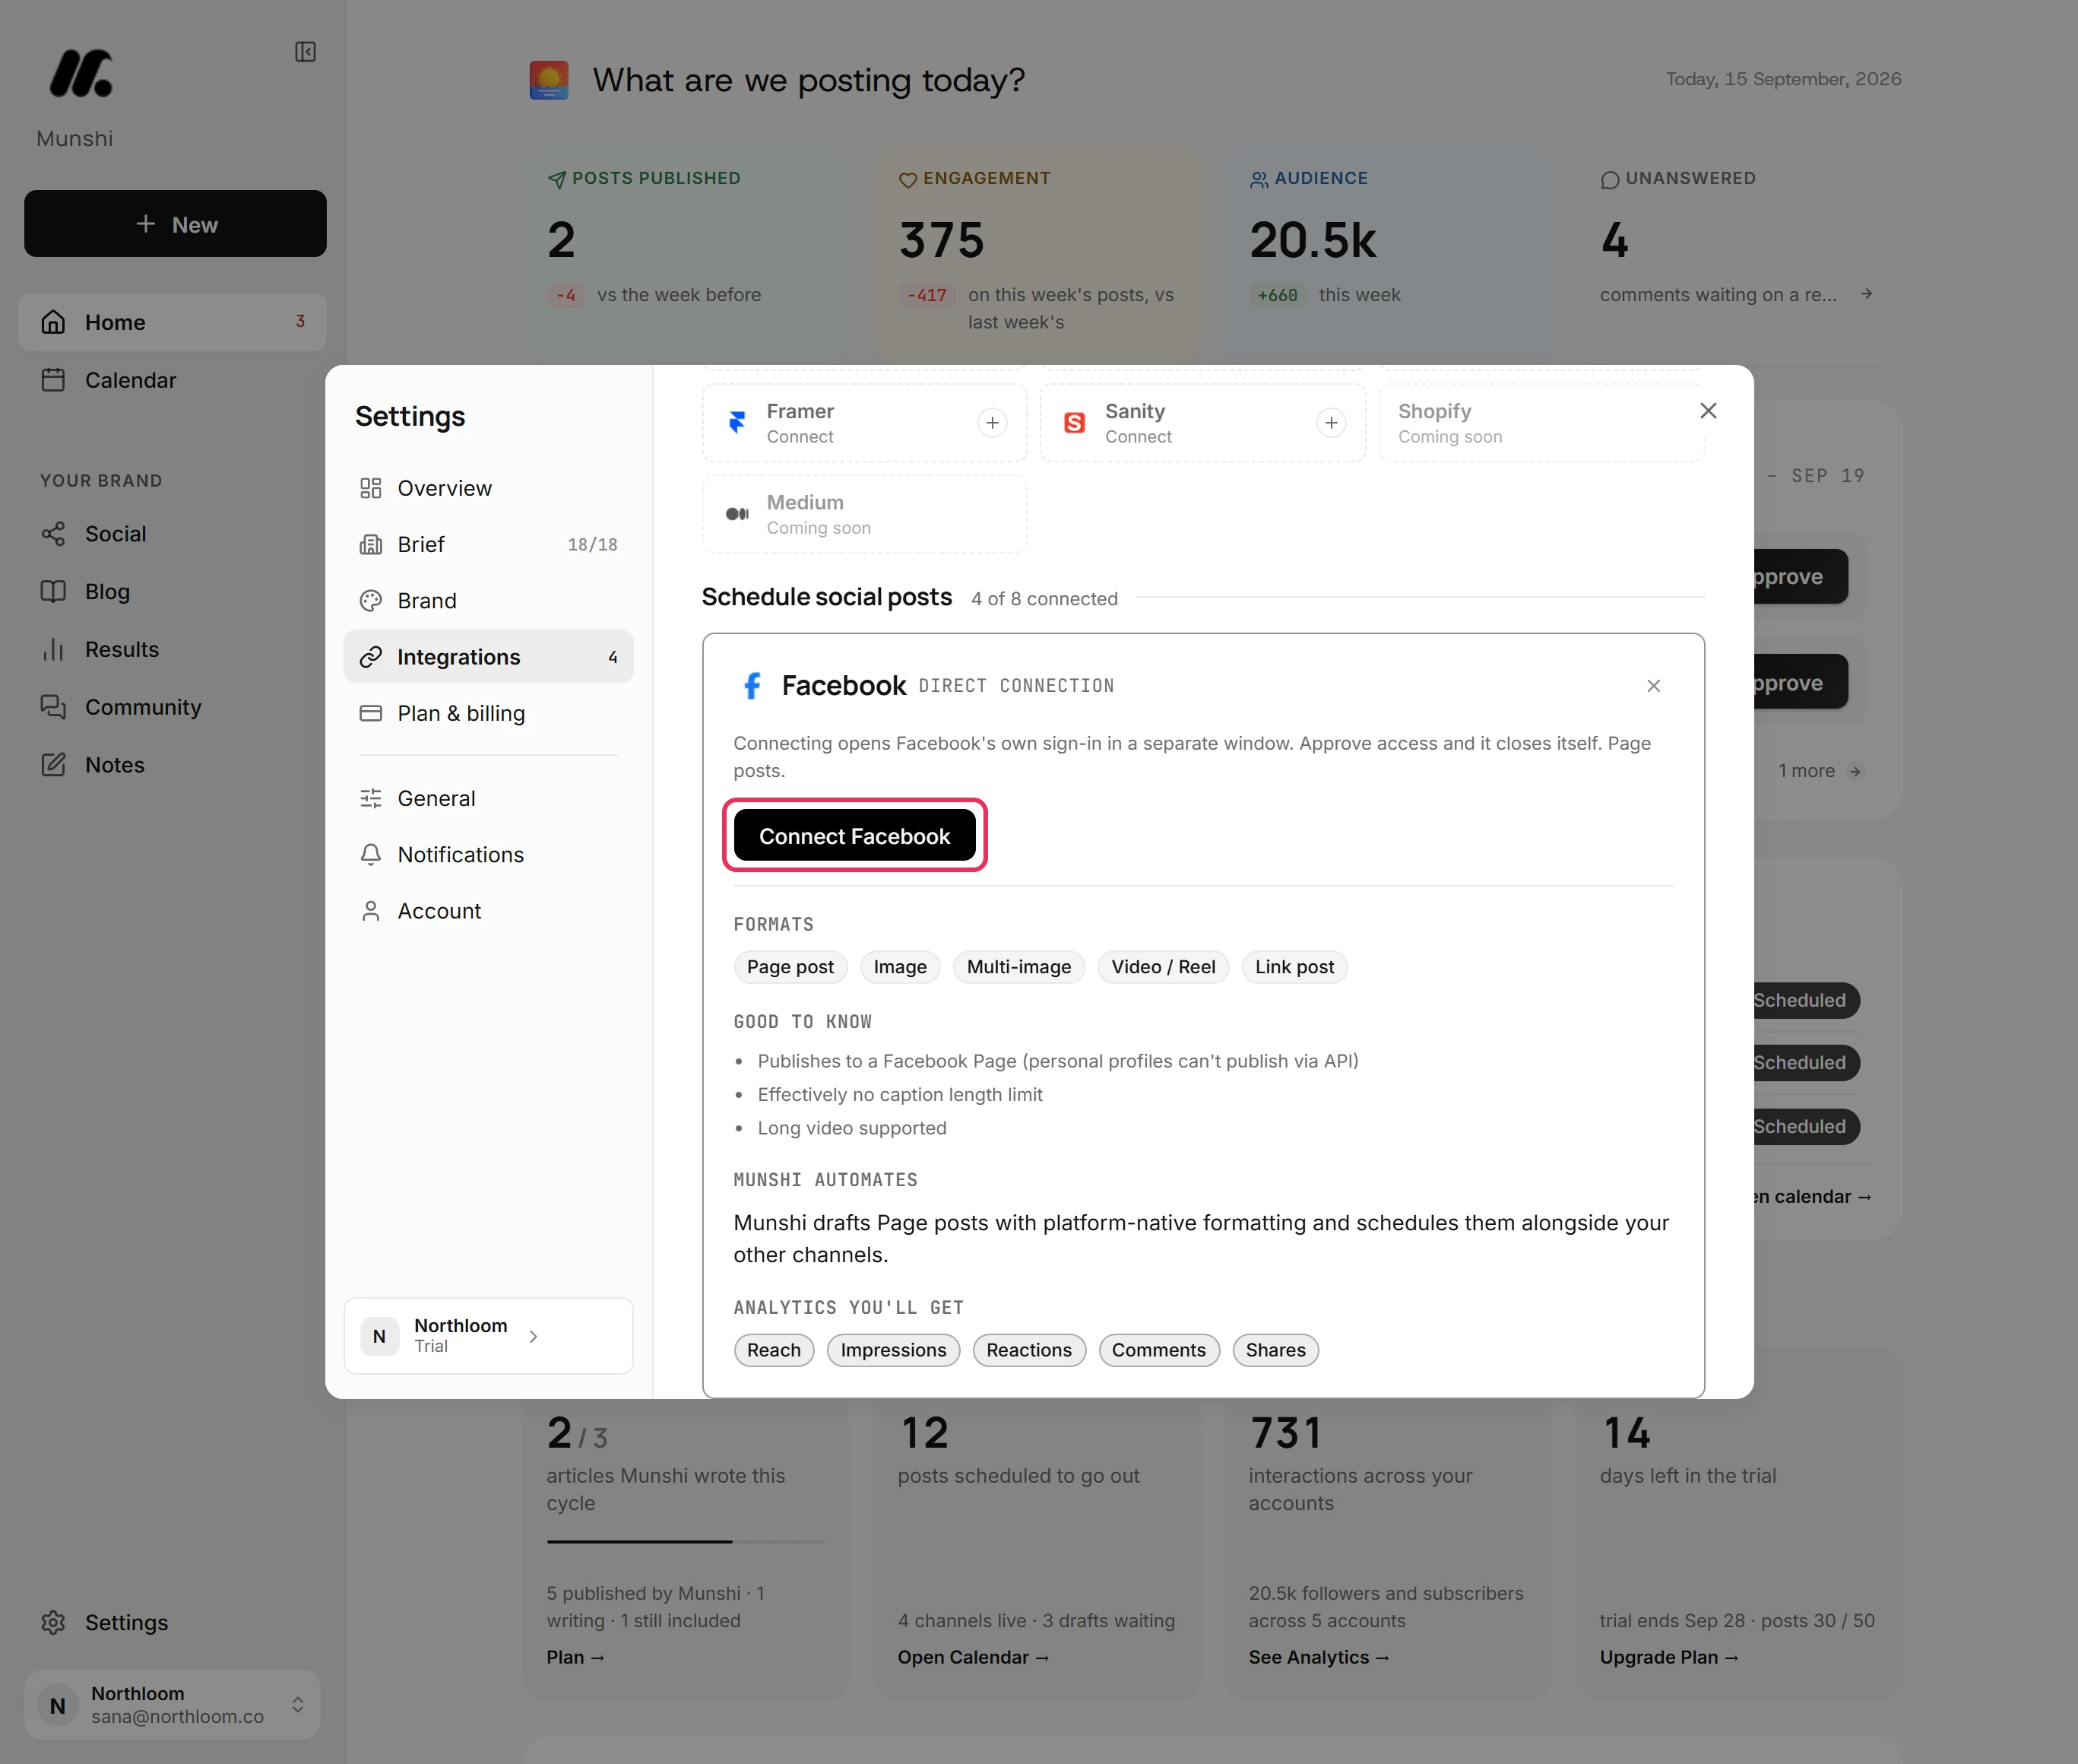Click the Video / Reel format chip

(1164, 967)
